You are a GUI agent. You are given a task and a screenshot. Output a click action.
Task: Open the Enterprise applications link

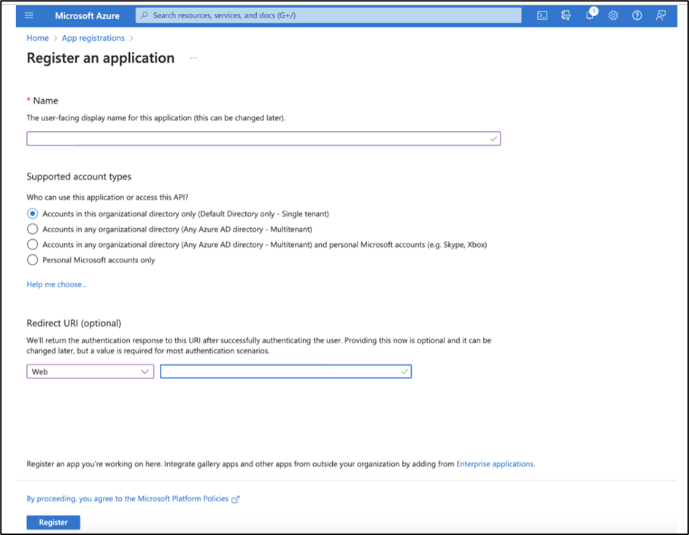pyautogui.click(x=495, y=464)
